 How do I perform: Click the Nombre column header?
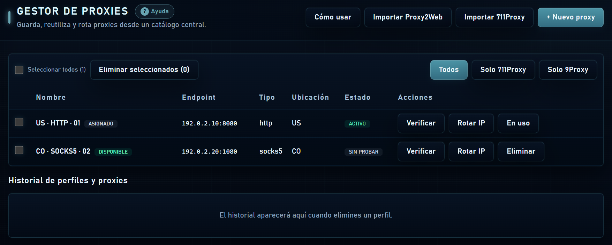51,98
